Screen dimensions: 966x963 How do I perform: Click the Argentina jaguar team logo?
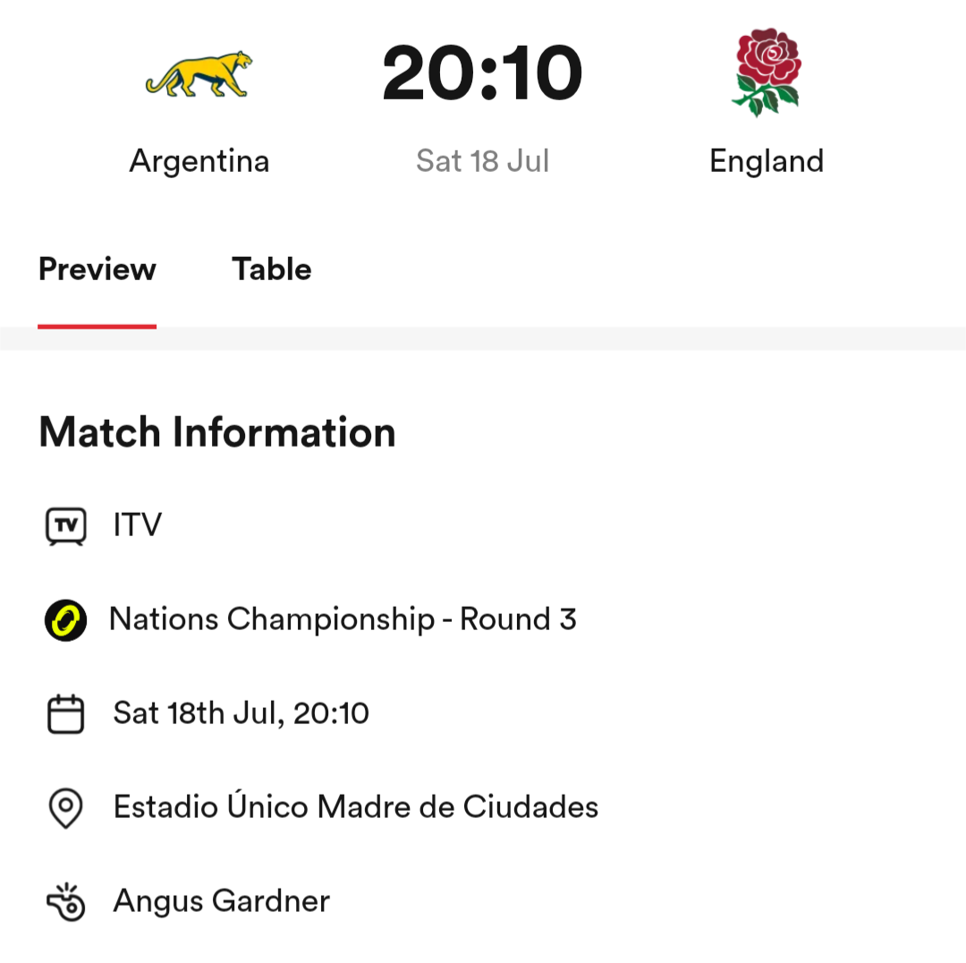point(199,73)
